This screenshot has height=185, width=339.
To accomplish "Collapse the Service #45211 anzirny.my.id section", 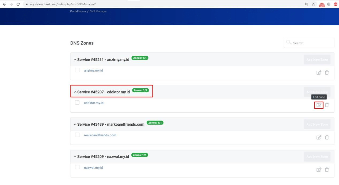I will (x=75, y=59).
